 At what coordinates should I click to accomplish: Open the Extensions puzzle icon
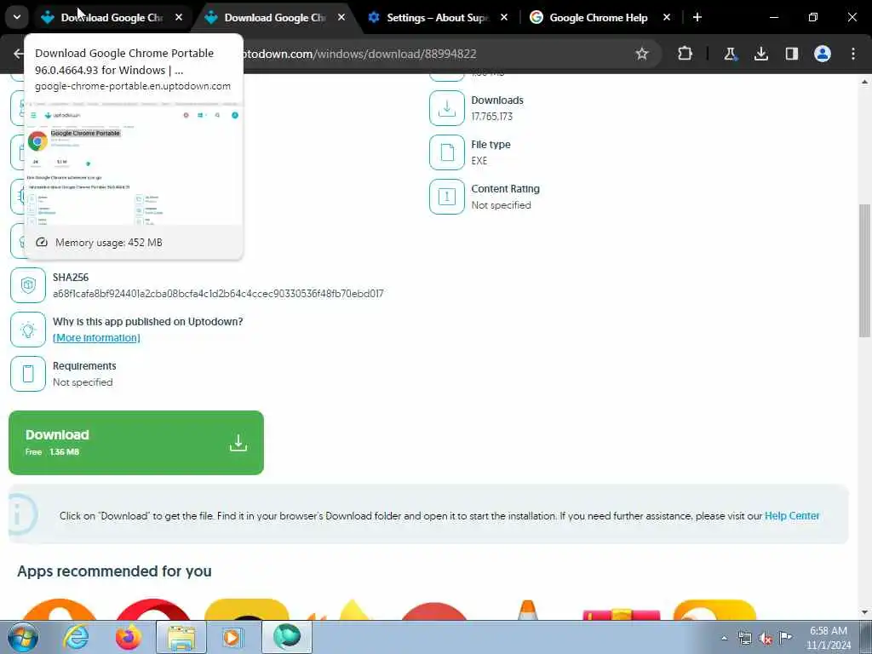tap(686, 54)
